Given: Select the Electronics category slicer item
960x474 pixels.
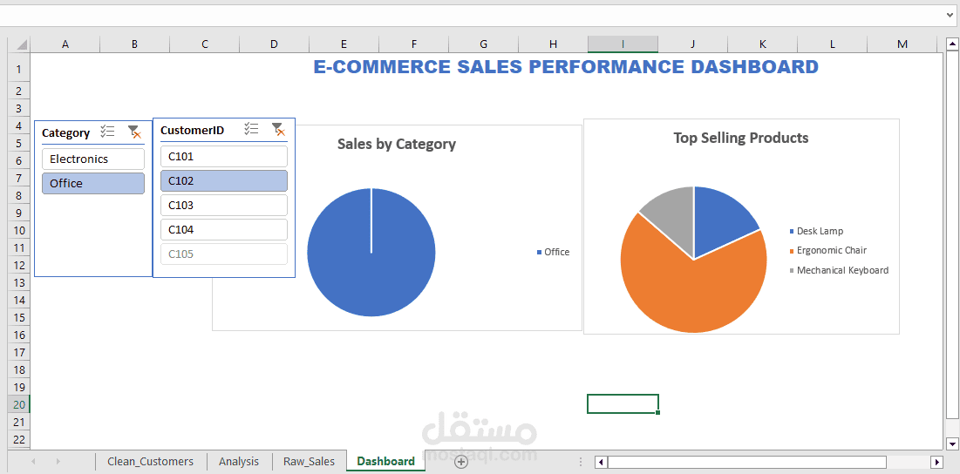Looking at the screenshot, I should [93, 159].
